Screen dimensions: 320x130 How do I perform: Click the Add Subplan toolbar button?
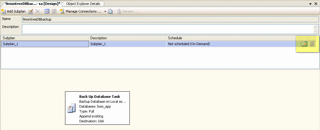click(x=14, y=12)
